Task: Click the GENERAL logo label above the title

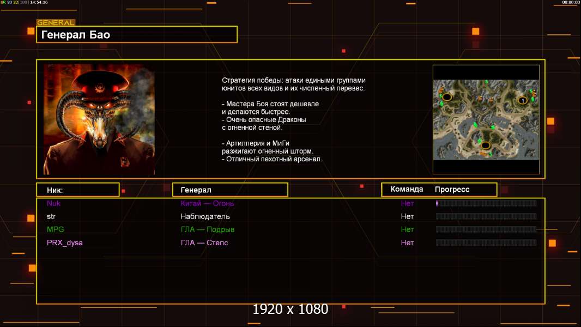Action: coord(56,23)
